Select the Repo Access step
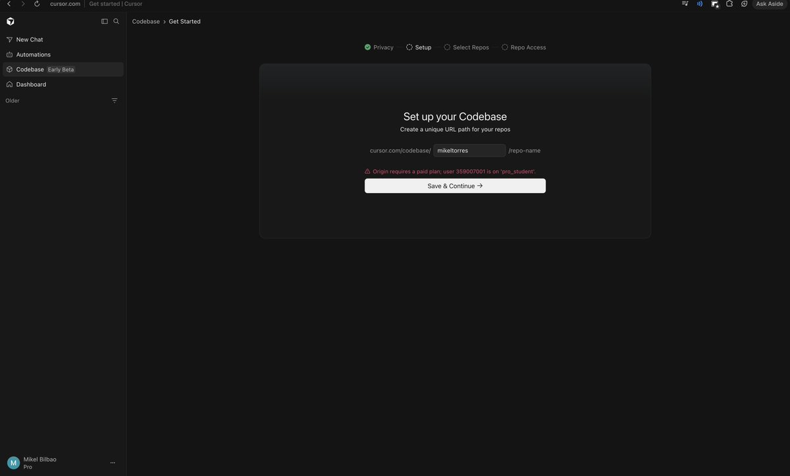The height and width of the screenshot is (476, 790). (524, 47)
